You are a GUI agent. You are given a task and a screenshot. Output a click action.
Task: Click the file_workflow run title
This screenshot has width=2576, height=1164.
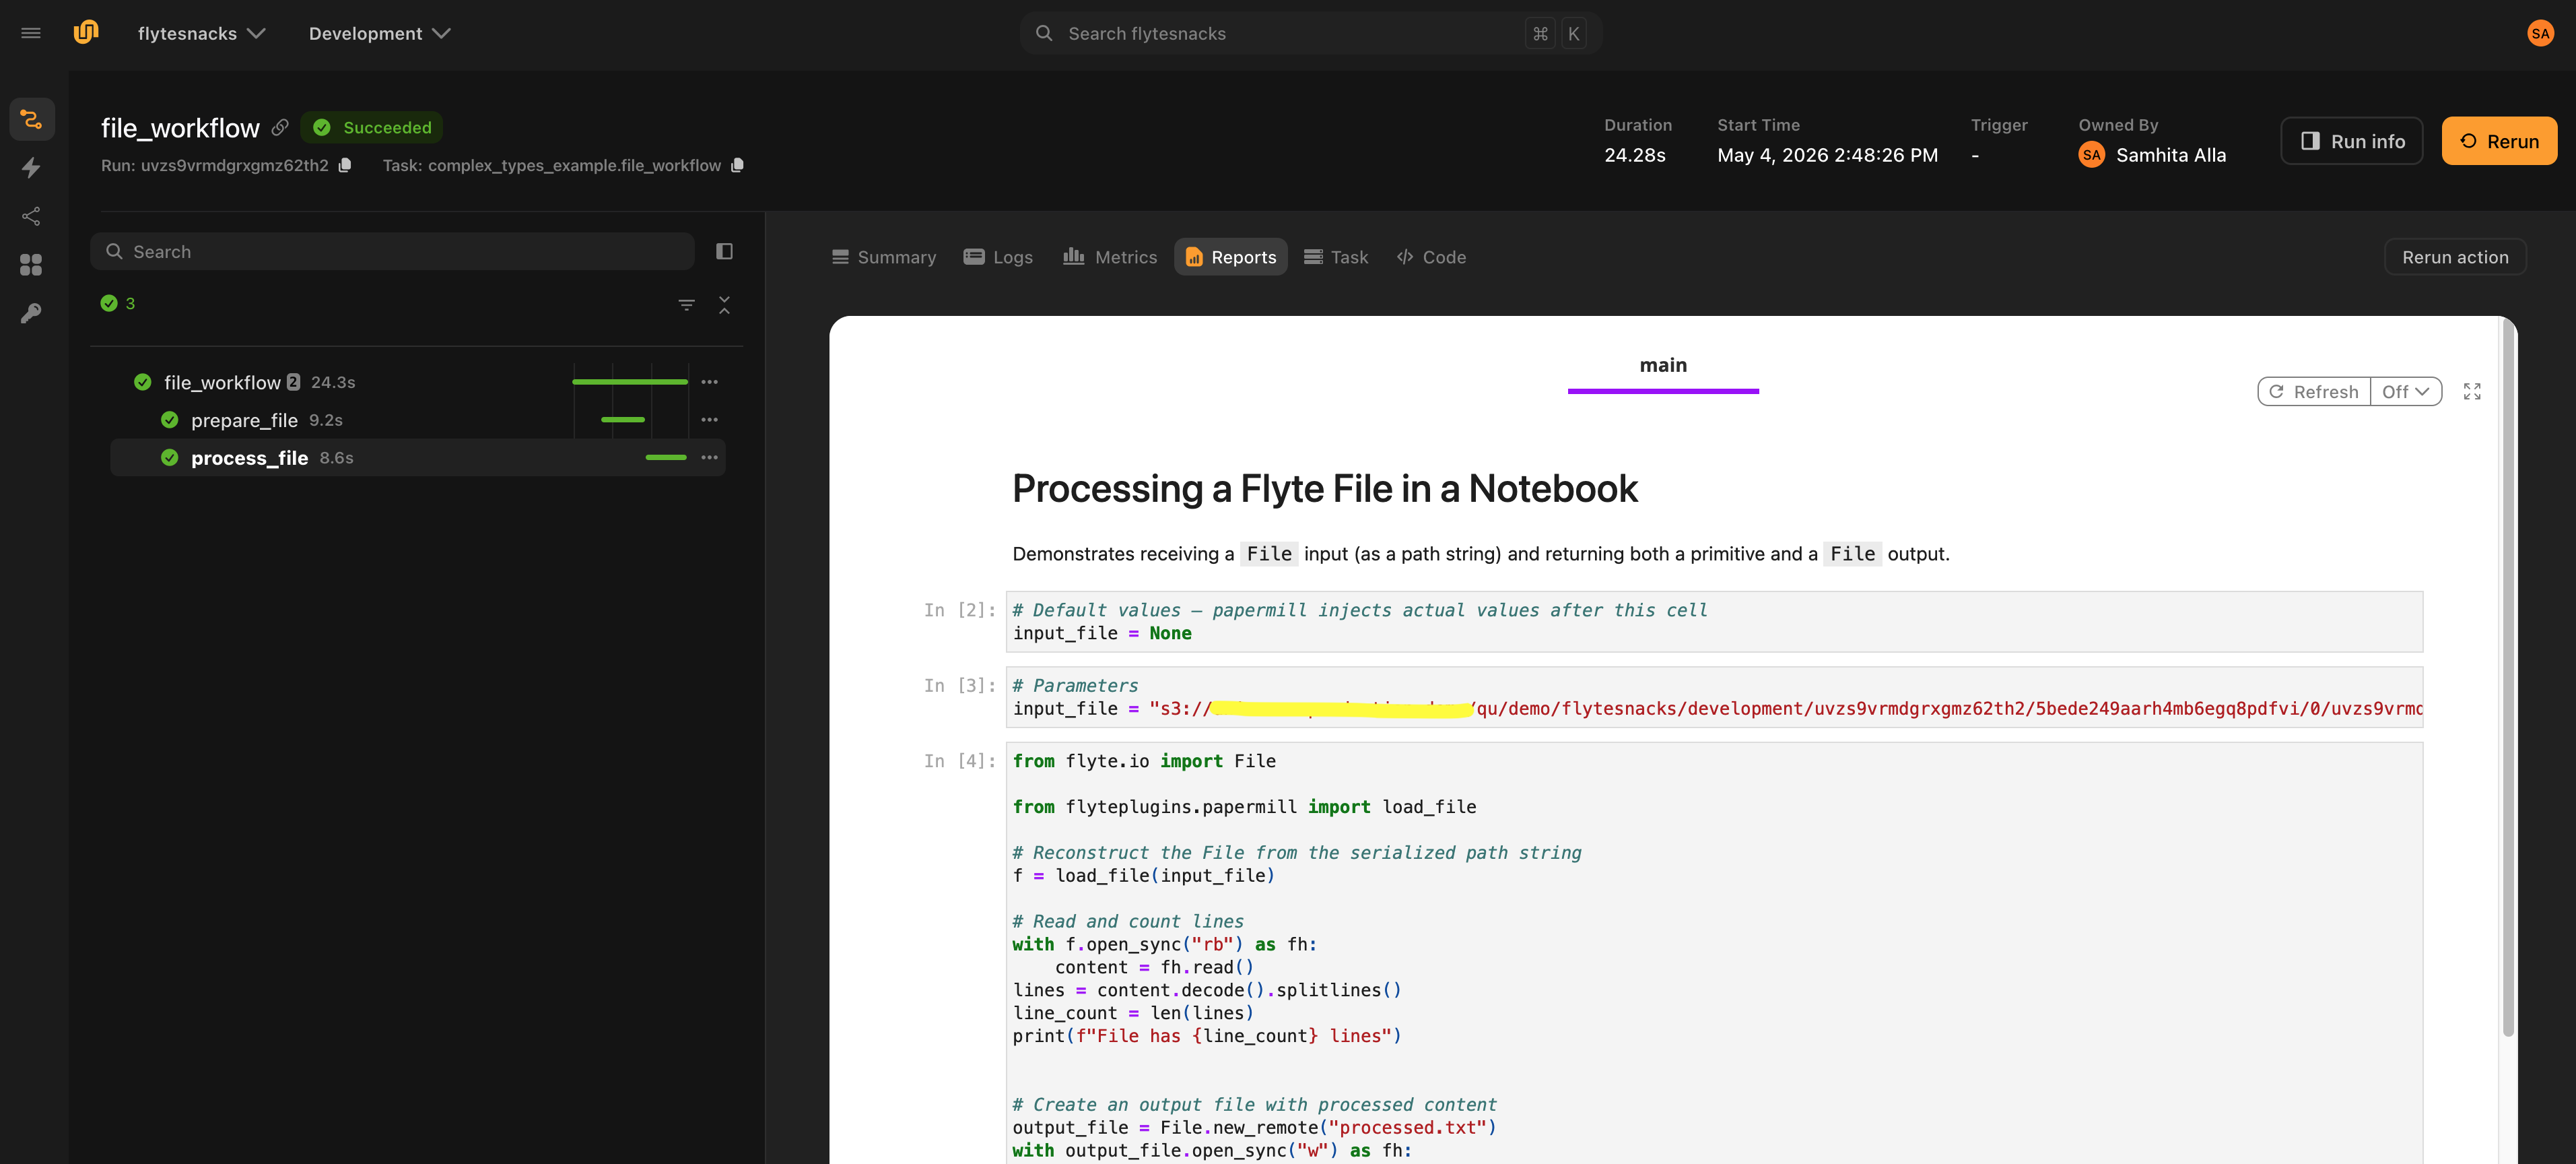(180, 127)
